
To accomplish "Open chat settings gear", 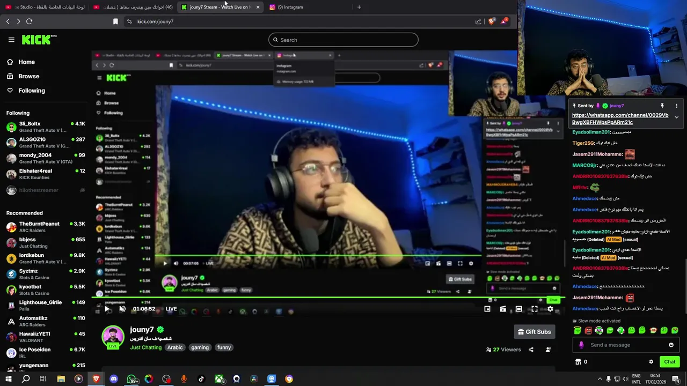I will point(651,362).
